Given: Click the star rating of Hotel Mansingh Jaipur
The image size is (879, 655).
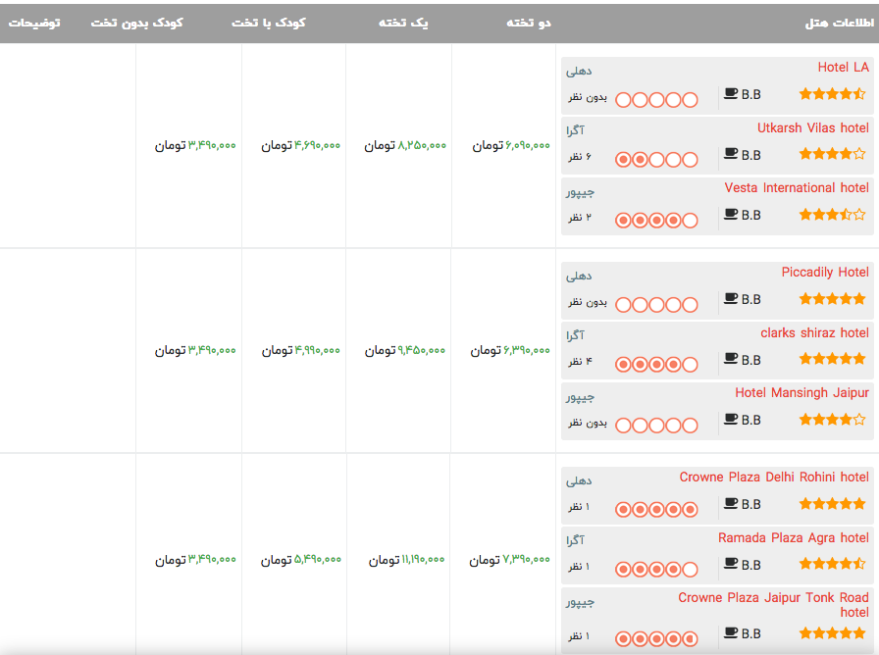Looking at the screenshot, I should [832, 420].
